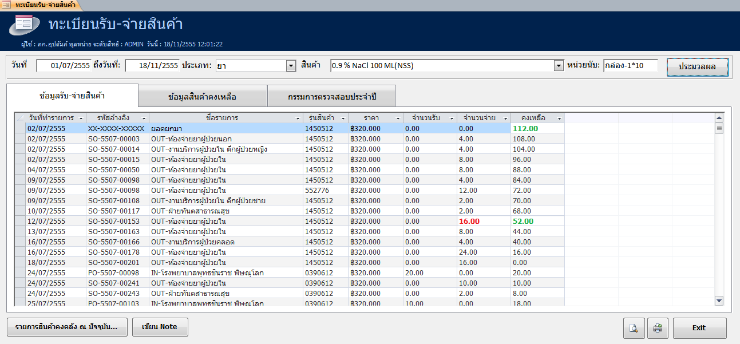The width and height of the screenshot is (740, 344).
Task: Click the เขียน Note button
Action: point(160,327)
